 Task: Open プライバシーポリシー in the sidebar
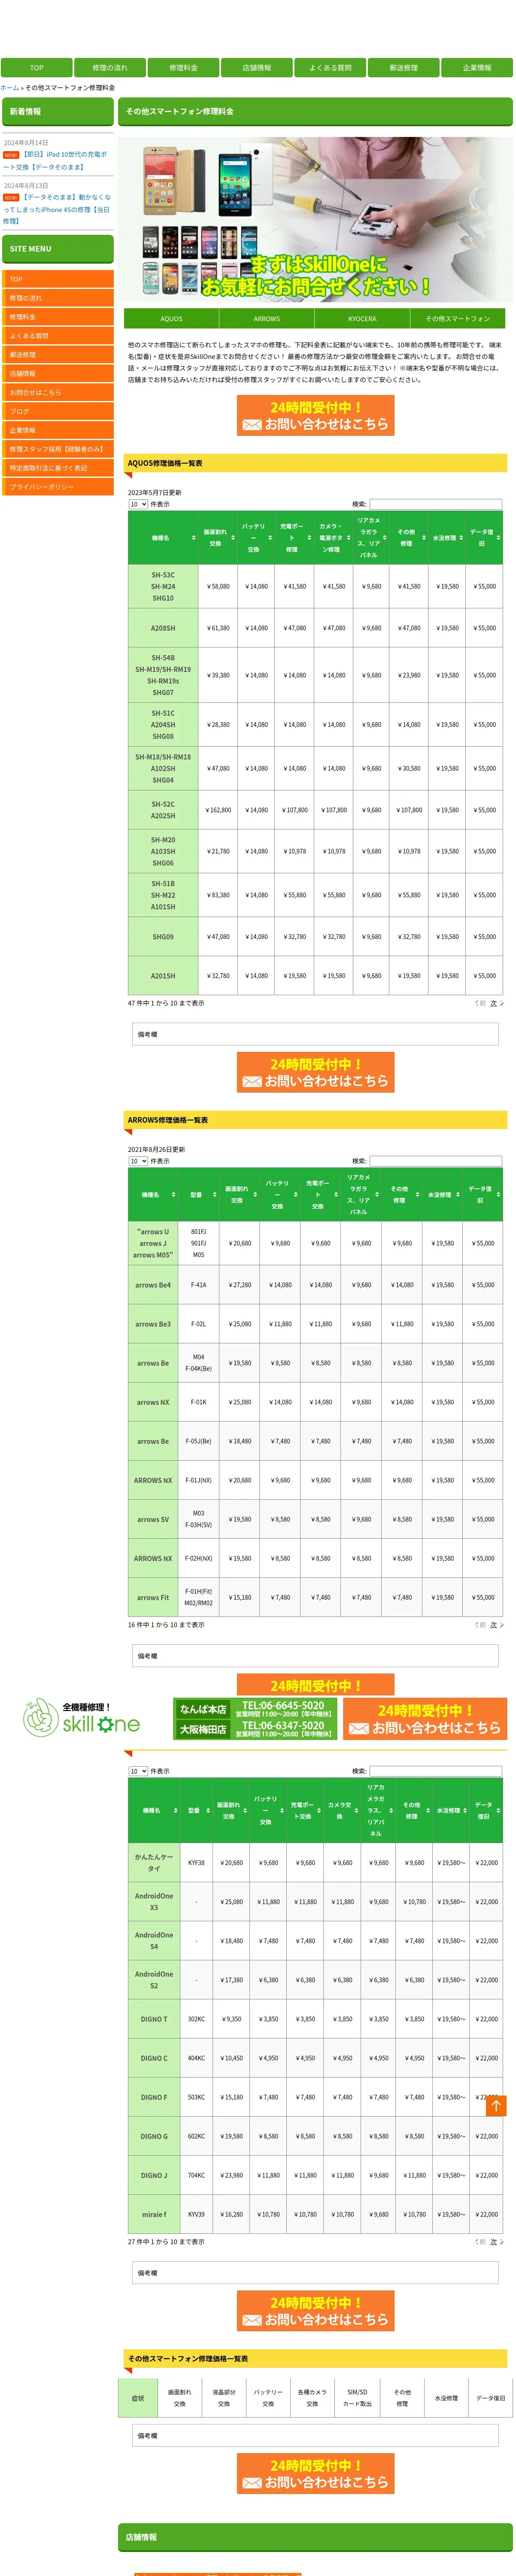coord(58,487)
